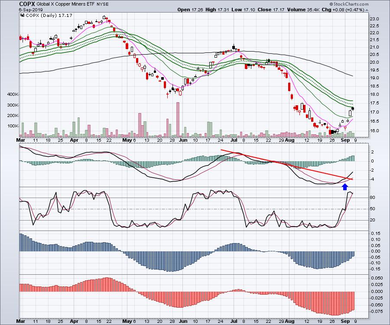This screenshot has height=325, width=390.
Task: Click the NYSE exchange label
Action: pos(102,4)
